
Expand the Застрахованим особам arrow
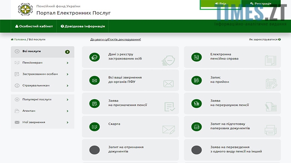(x=67, y=74)
